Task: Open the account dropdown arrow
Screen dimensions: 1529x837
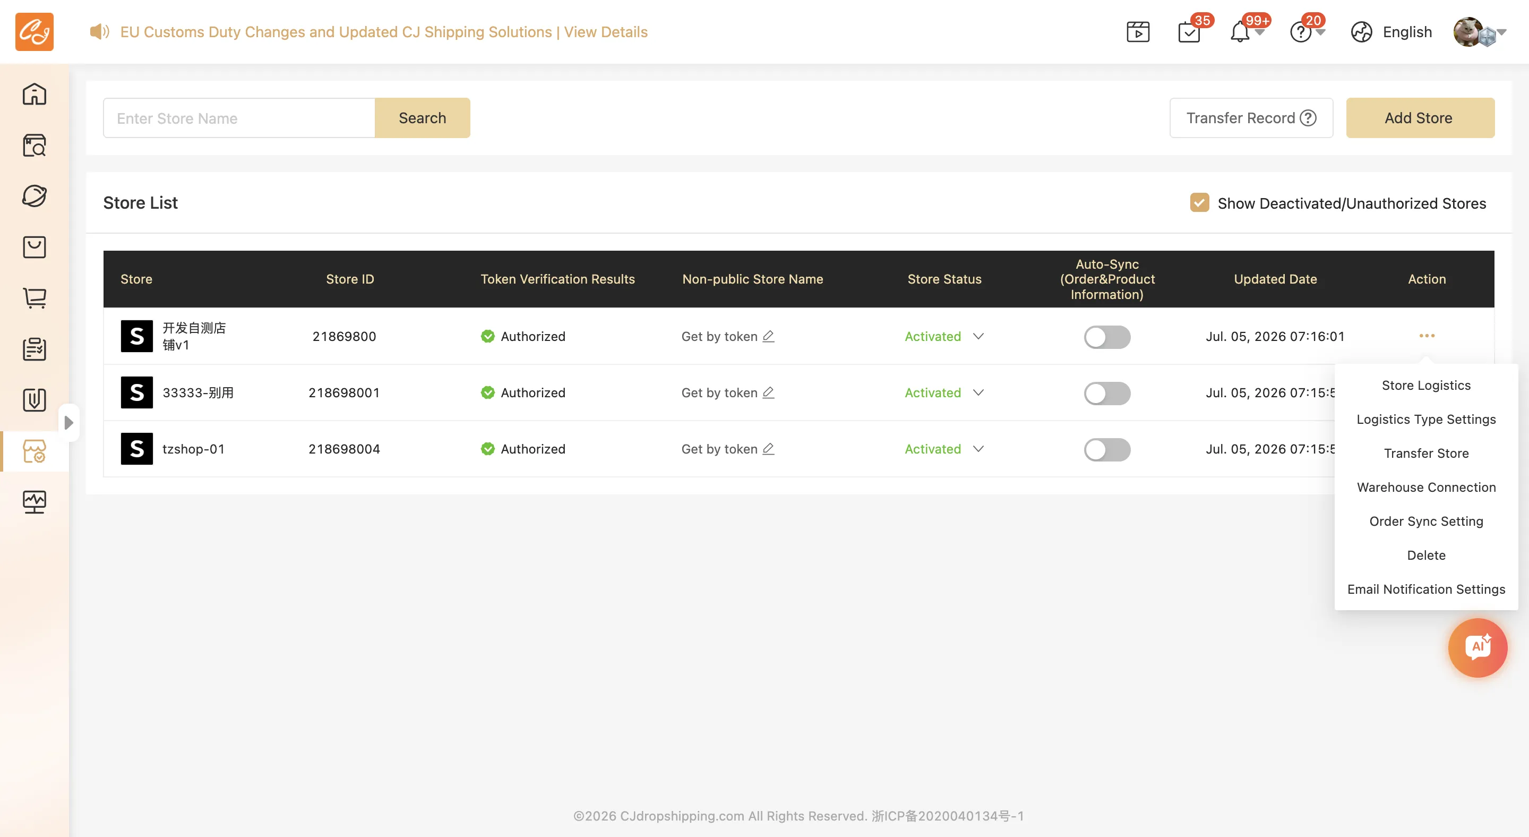Action: 1502,32
